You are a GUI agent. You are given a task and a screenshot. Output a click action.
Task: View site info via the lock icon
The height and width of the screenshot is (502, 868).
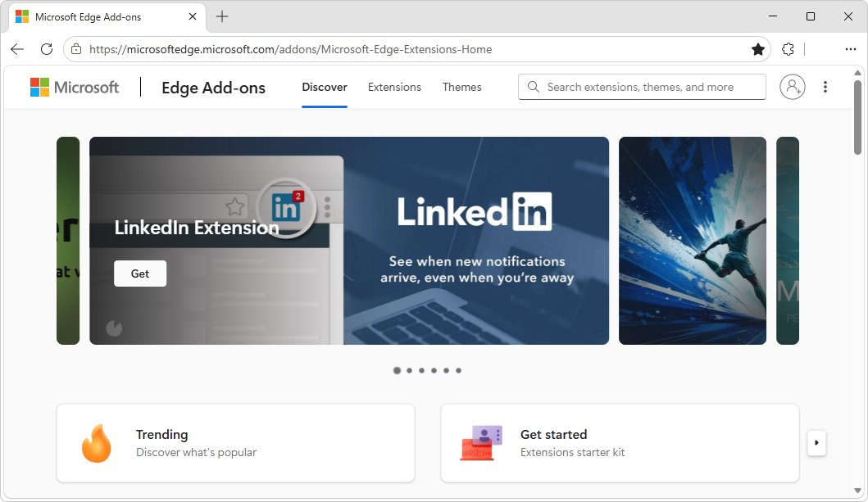click(x=76, y=49)
